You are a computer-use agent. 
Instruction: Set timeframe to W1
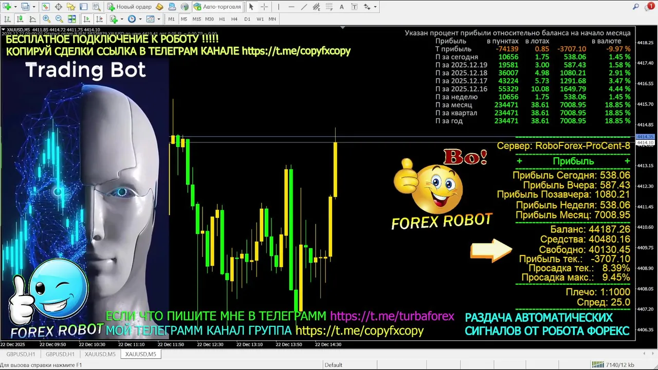pos(260,19)
